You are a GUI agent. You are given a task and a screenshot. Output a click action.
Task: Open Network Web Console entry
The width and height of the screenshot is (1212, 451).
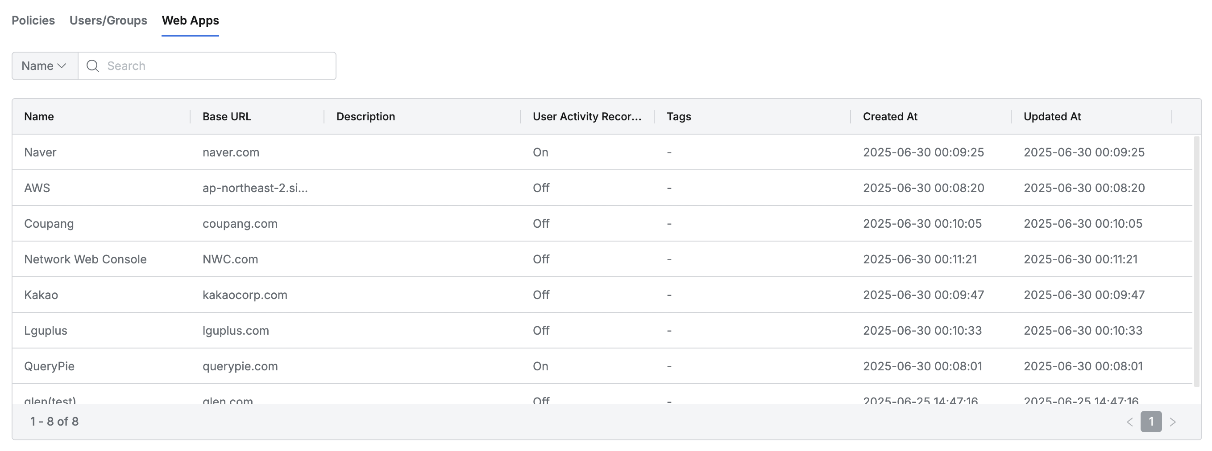point(85,259)
